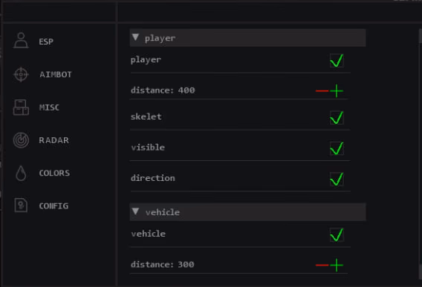Disable the skelet checkbox
Image resolution: width=422 pixels, height=287 pixels.
click(x=337, y=118)
